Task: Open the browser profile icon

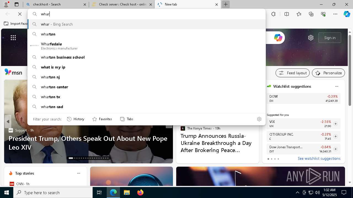Action: 6,4
